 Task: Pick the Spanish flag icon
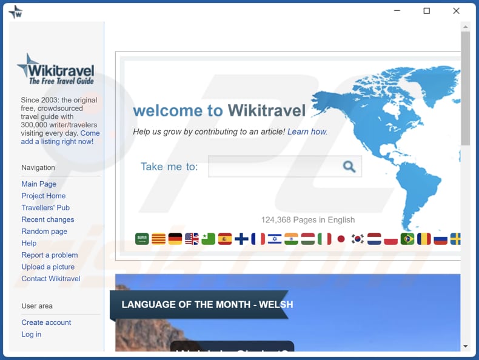225,239
